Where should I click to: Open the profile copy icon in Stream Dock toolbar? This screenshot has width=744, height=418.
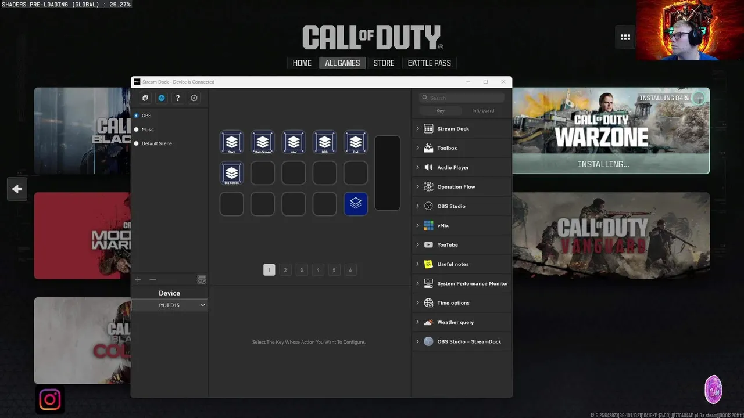click(x=145, y=98)
